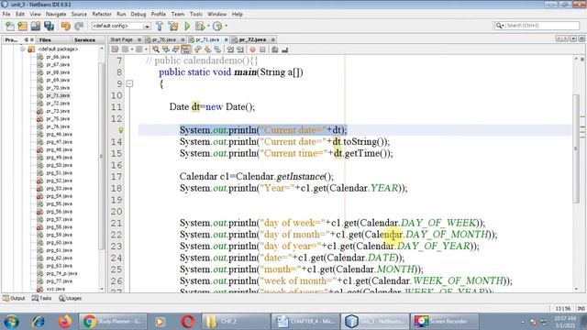587x330 pixels.
Task: Toggle the Highlight Search editor icon
Action: point(185,49)
